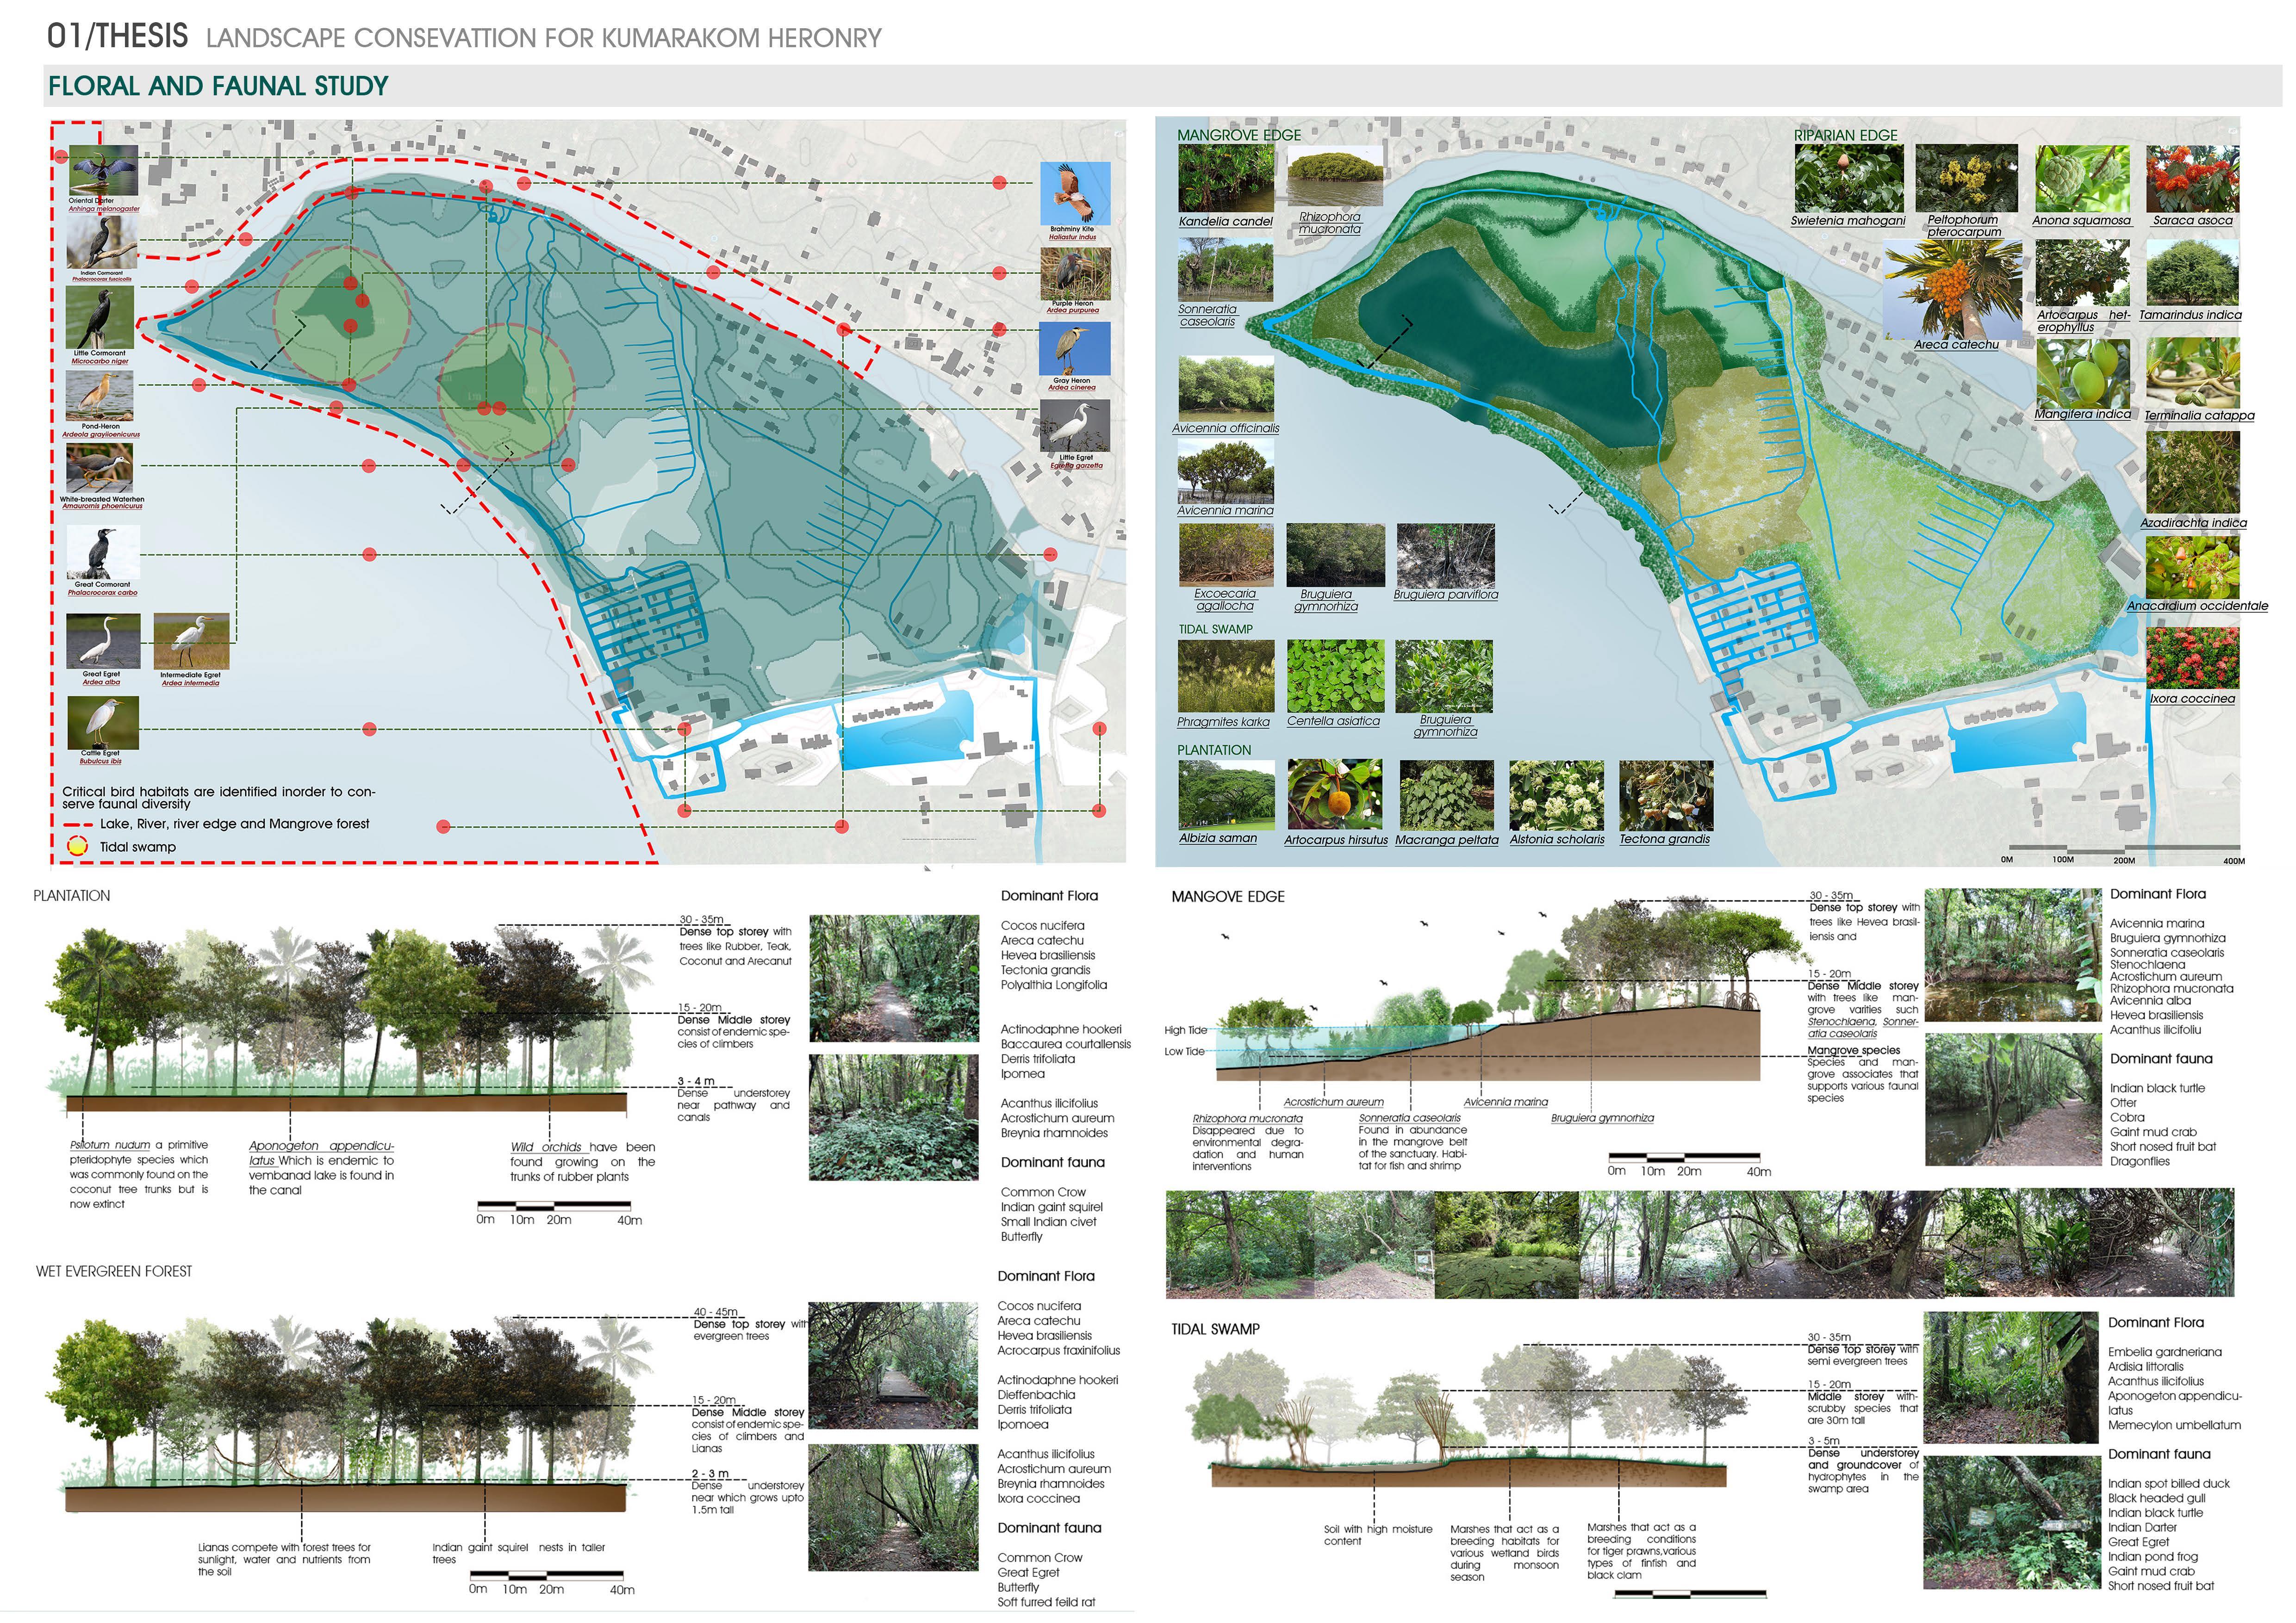Click the WET EVERGREEN FOREST section title
2296x1623 pixels.
point(114,1271)
